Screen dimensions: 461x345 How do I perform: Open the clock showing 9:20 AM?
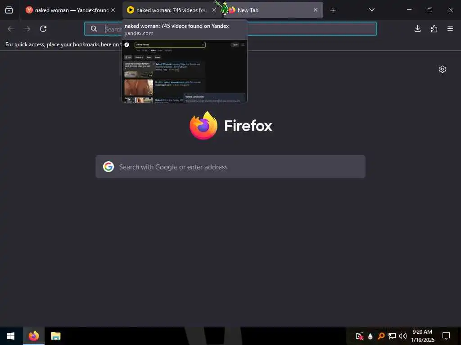point(422,336)
